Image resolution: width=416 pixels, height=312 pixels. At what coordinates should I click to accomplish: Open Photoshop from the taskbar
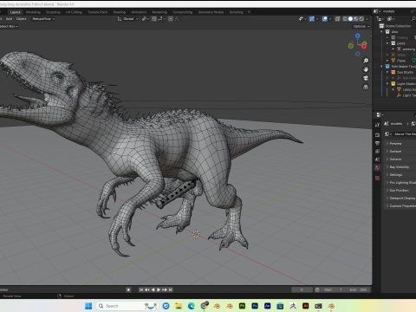(255, 306)
